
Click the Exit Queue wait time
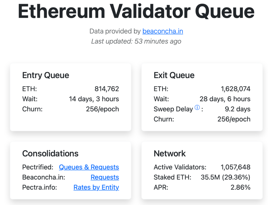tap(225, 99)
